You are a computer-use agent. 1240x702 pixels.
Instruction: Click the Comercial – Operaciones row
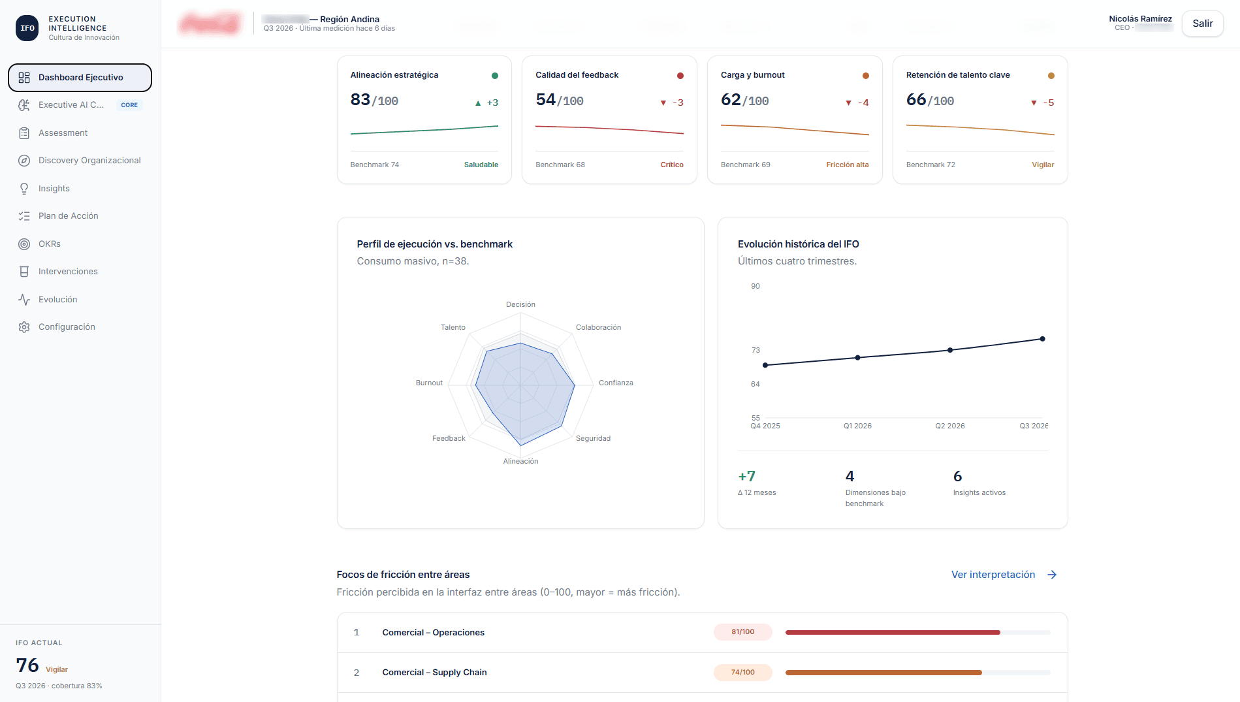pos(702,633)
